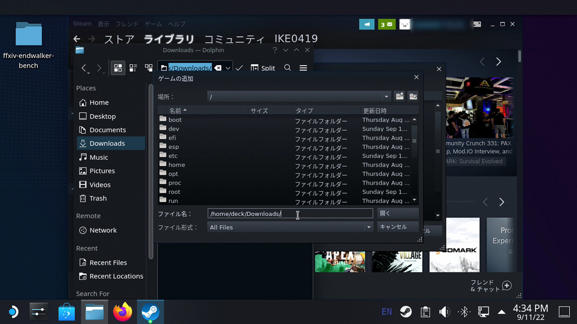
Task: Click the date column header 更新日時
Action: pos(375,110)
